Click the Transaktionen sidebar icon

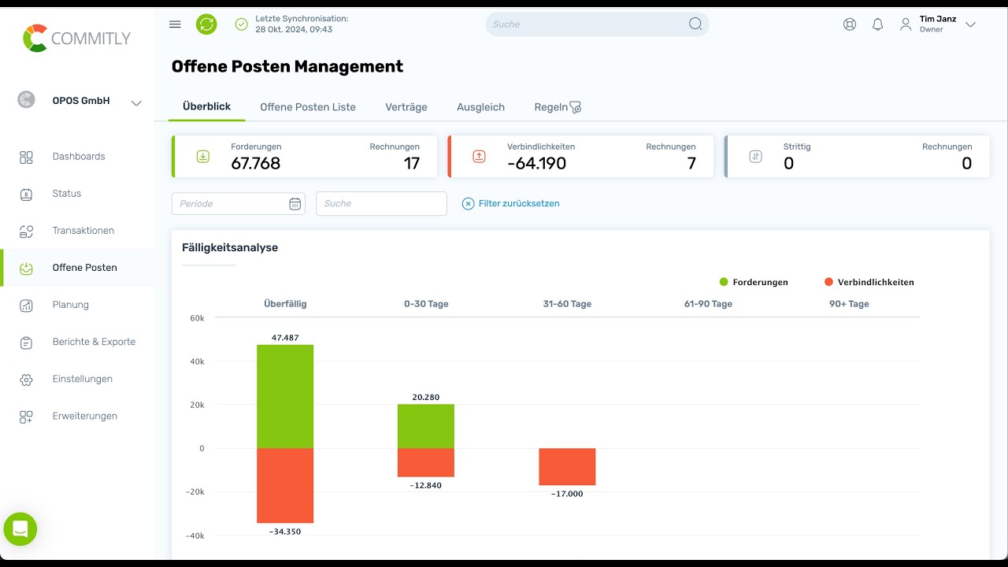(26, 231)
